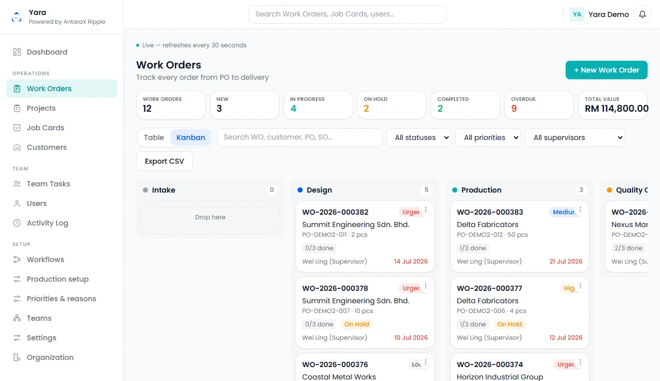Viewport: 660px width, 381px height.
Task: Click the In Progress stat card
Action: pos(318,105)
